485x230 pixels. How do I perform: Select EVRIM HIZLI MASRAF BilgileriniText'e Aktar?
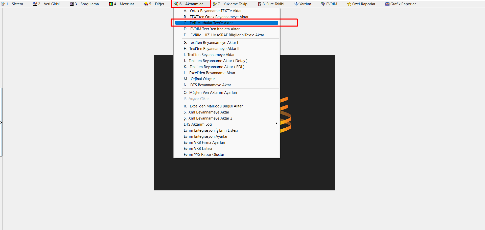click(x=227, y=35)
